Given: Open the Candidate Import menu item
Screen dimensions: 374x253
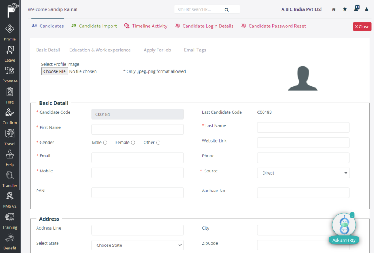Looking at the screenshot, I should pyautogui.click(x=98, y=26).
